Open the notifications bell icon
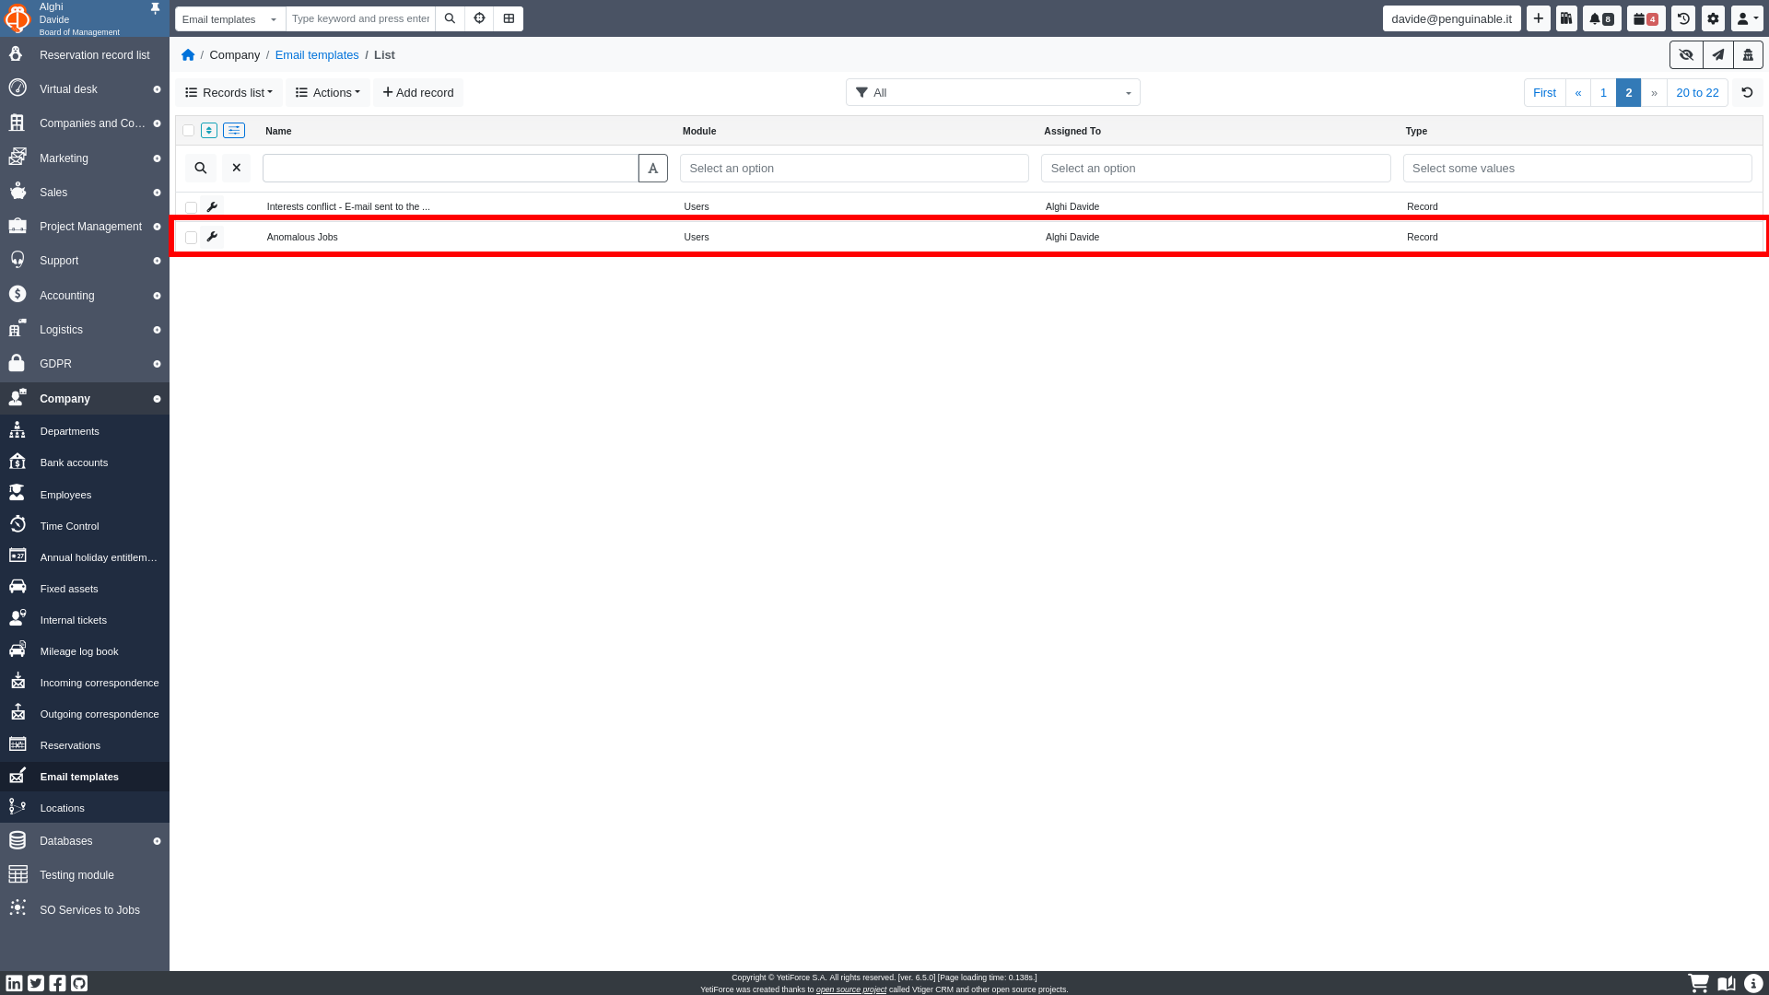 point(1601,18)
